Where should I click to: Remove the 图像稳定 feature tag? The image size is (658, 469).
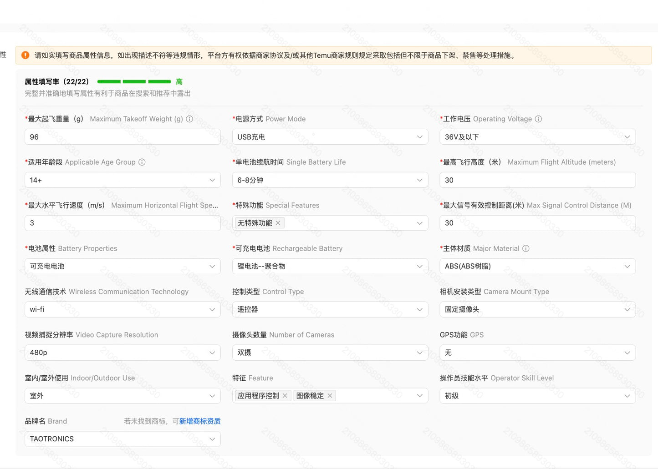click(330, 396)
